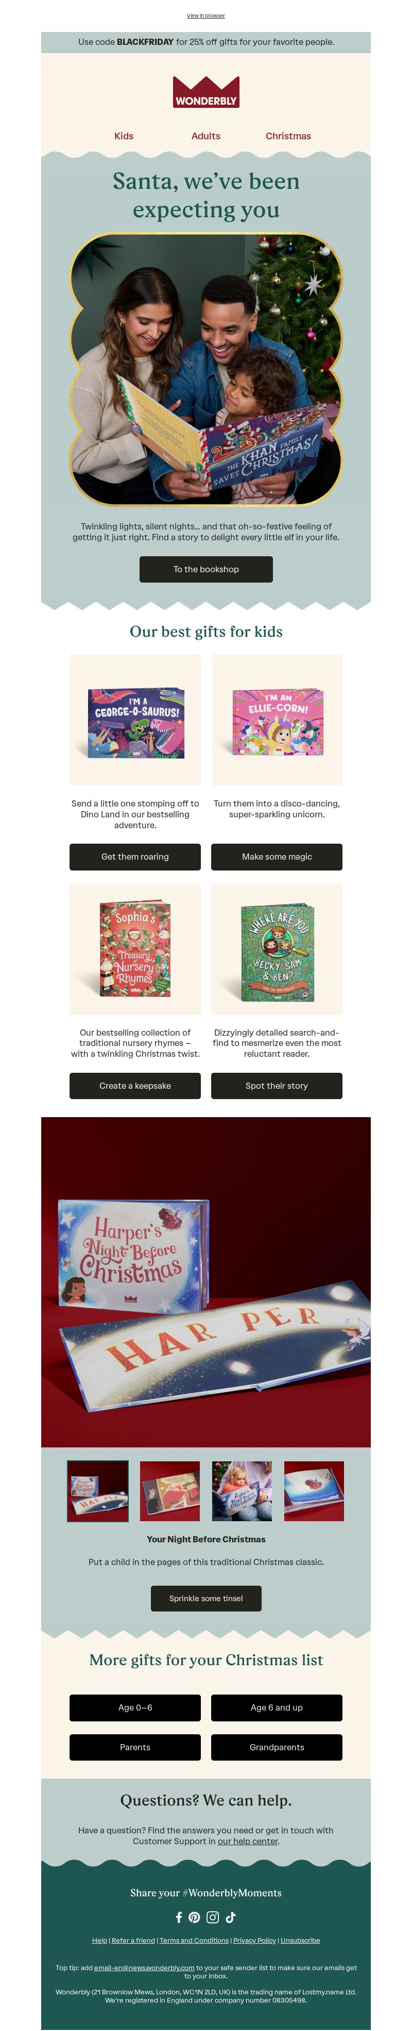Select the first Night Before Christmas thumbnail
The width and height of the screenshot is (412, 2031).
98,1491
